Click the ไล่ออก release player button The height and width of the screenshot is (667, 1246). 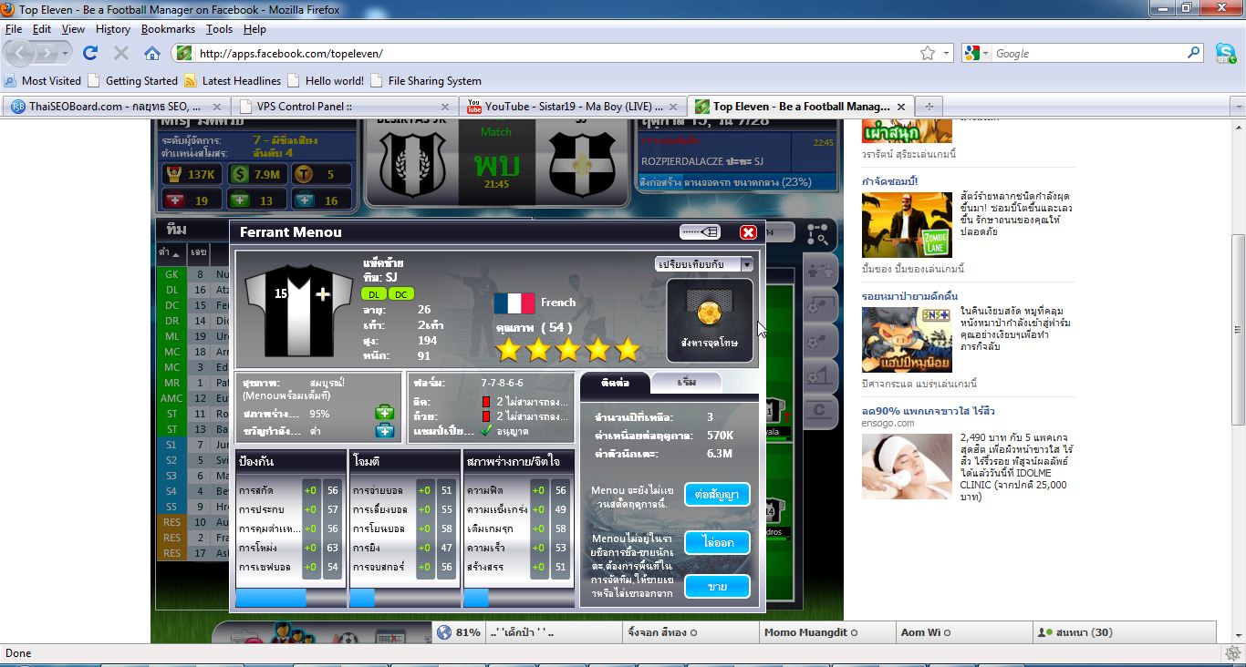click(x=717, y=542)
